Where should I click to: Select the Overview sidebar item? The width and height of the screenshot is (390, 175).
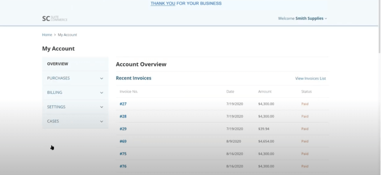pos(58,64)
